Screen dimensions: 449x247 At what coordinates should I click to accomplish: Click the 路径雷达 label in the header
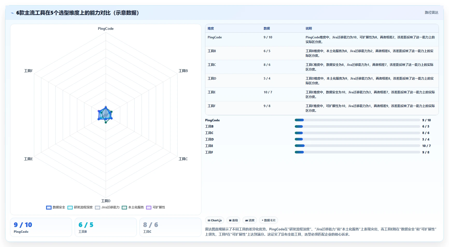(x=431, y=12)
